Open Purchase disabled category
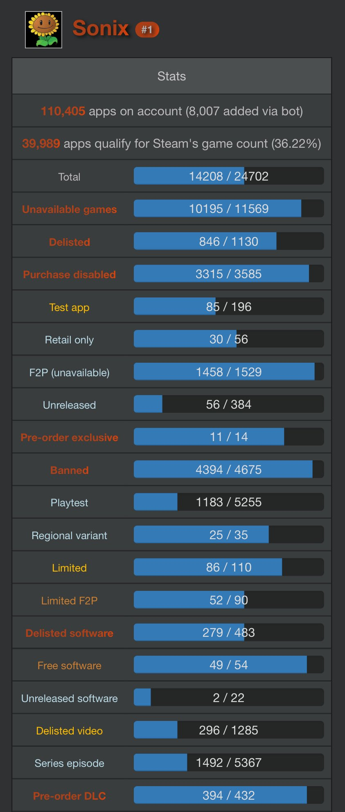Viewport: 345px width, 812px height. [x=69, y=274]
